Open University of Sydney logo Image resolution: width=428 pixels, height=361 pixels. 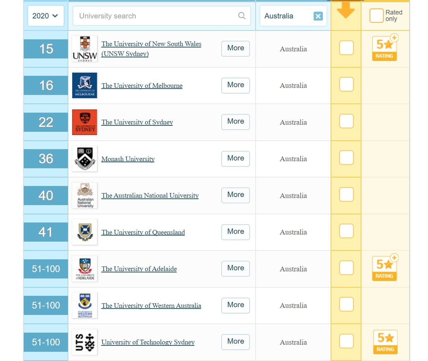85,122
